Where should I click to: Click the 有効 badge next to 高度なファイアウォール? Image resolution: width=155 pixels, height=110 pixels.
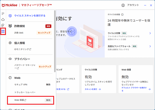click(134, 46)
